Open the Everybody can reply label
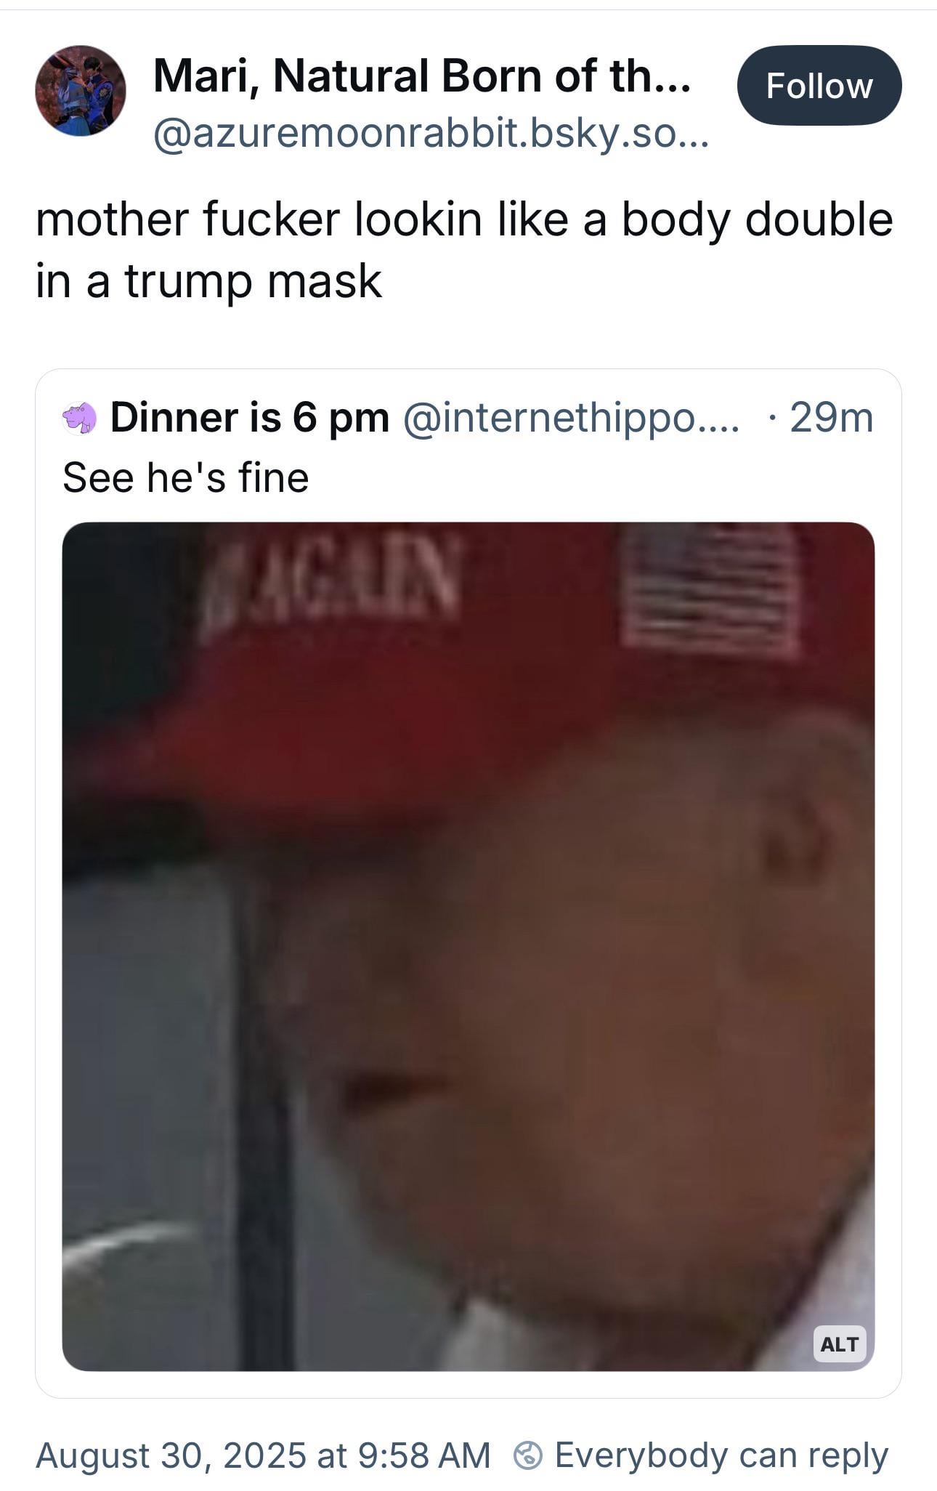Image resolution: width=937 pixels, height=1491 pixels. (721, 1455)
